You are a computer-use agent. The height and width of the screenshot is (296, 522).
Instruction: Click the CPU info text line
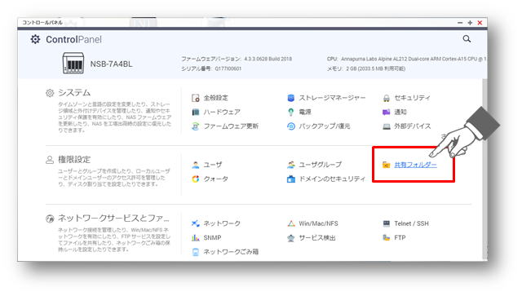tap(406, 59)
